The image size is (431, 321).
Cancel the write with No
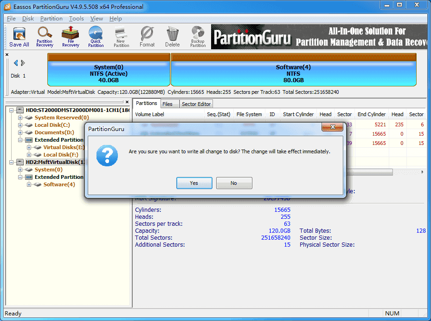tap(234, 183)
